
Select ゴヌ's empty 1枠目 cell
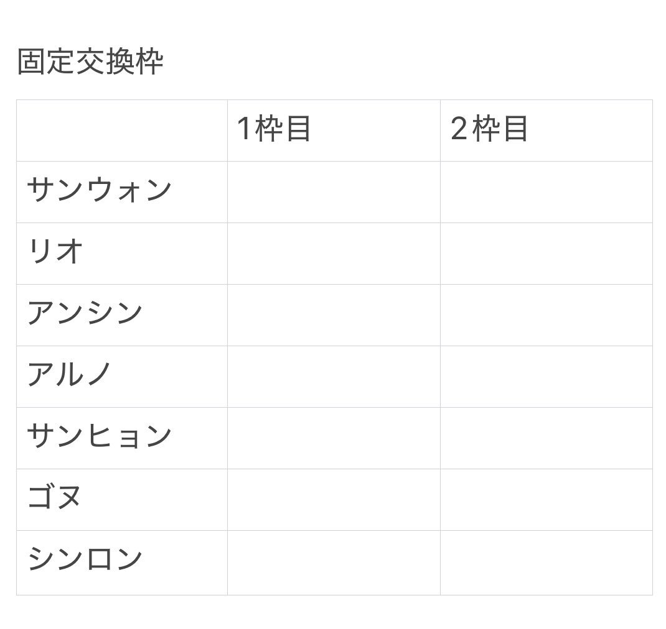334,500
